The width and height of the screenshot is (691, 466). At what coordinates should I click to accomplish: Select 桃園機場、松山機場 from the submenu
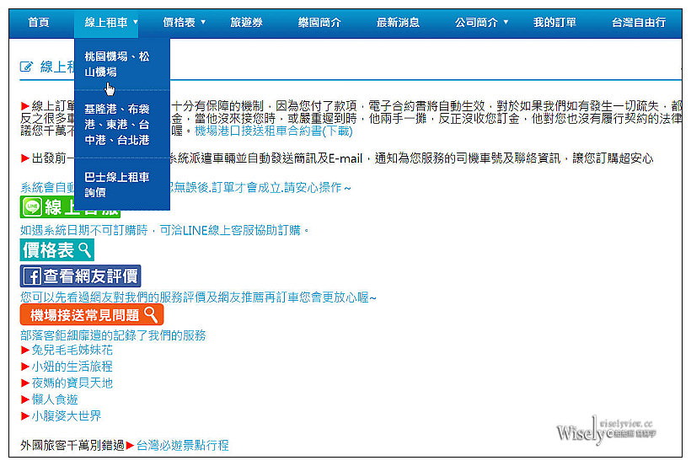pos(117,64)
